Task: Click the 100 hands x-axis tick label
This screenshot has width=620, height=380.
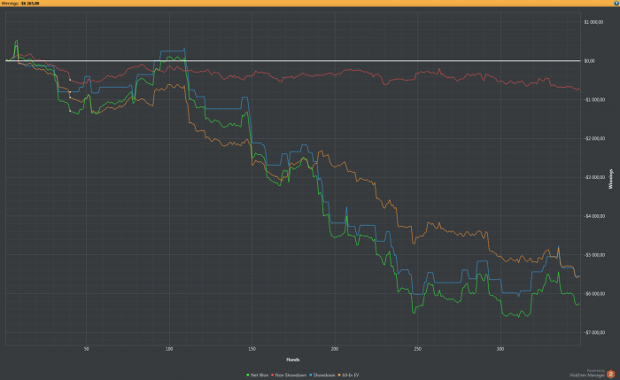Action: pyautogui.click(x=169, y=349)
